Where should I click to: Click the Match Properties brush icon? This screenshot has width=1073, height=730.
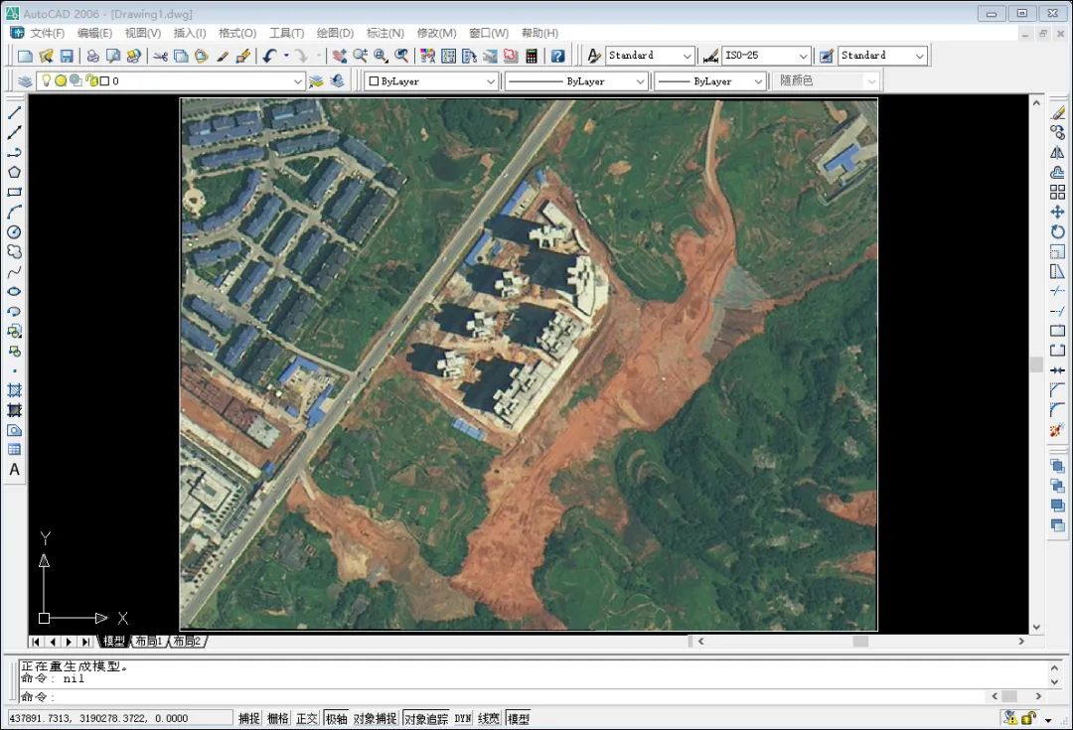(x=223, y=56)
